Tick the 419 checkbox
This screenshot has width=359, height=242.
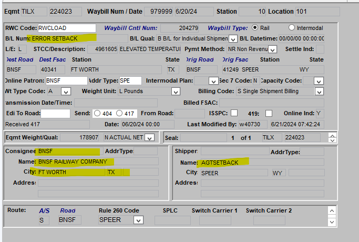coord(269,114)
